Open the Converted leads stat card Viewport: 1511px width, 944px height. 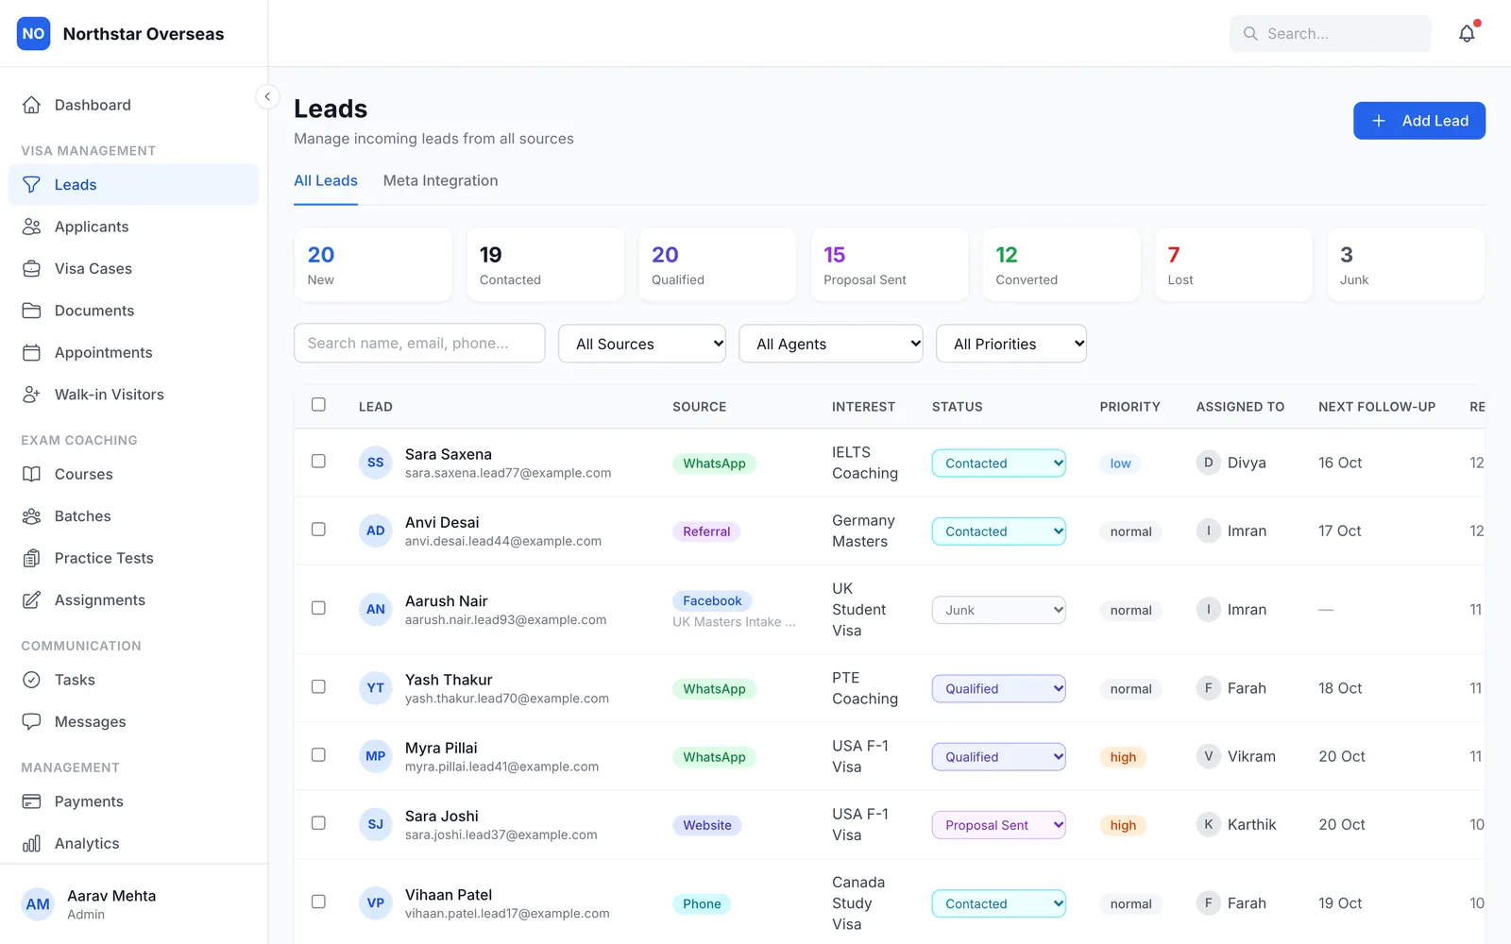(1061, 265)
